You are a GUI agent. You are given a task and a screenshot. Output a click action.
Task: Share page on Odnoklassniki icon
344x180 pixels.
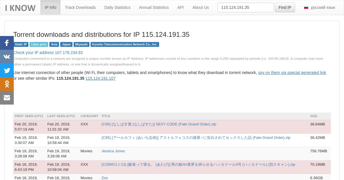tap(7, 84)
